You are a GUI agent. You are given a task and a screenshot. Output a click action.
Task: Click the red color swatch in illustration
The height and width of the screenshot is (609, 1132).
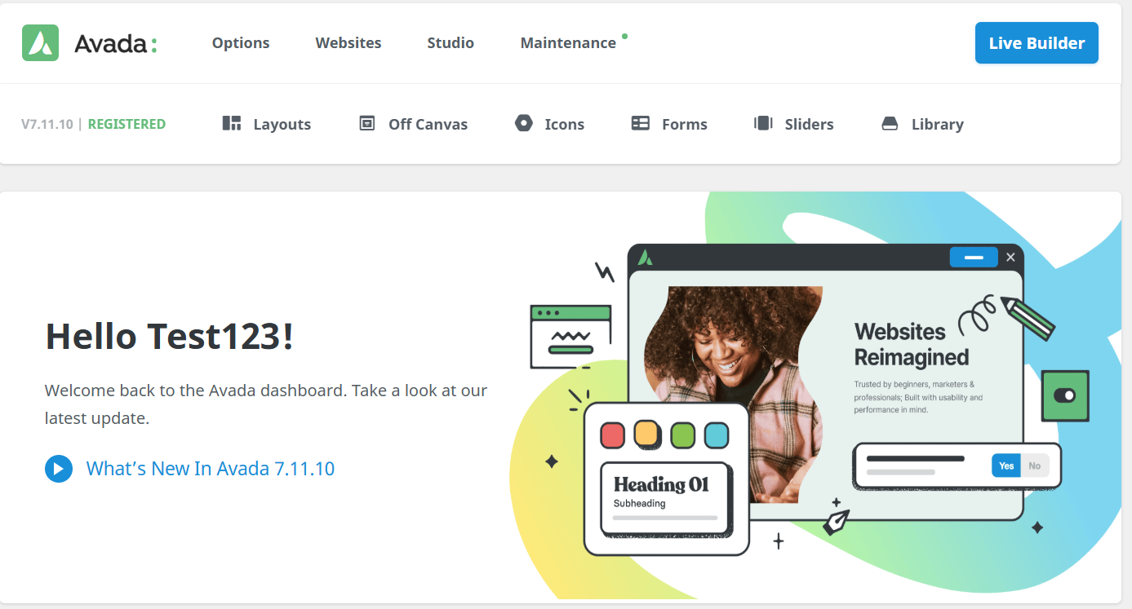612,435
